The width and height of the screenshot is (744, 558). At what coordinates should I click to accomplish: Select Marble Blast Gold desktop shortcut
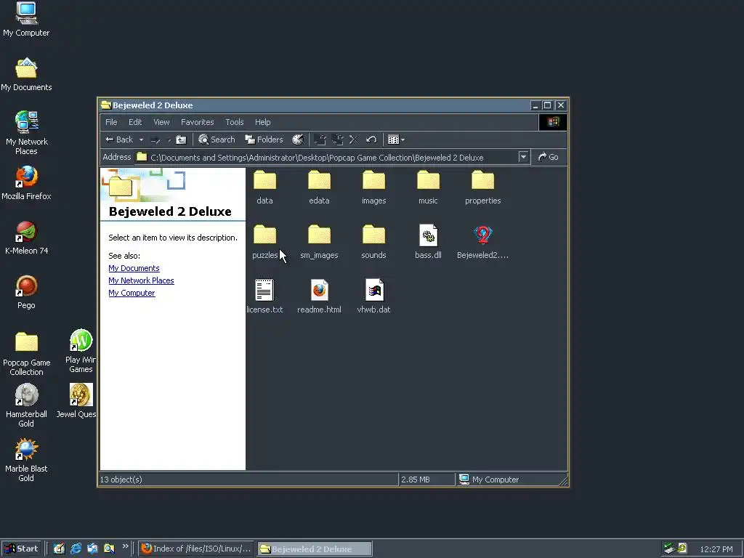(26, 460)
